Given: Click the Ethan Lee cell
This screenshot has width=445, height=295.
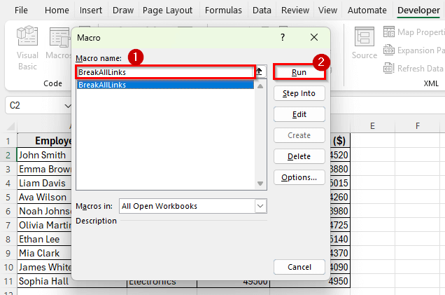Looking at the screenshot, I should pos(44,239).
